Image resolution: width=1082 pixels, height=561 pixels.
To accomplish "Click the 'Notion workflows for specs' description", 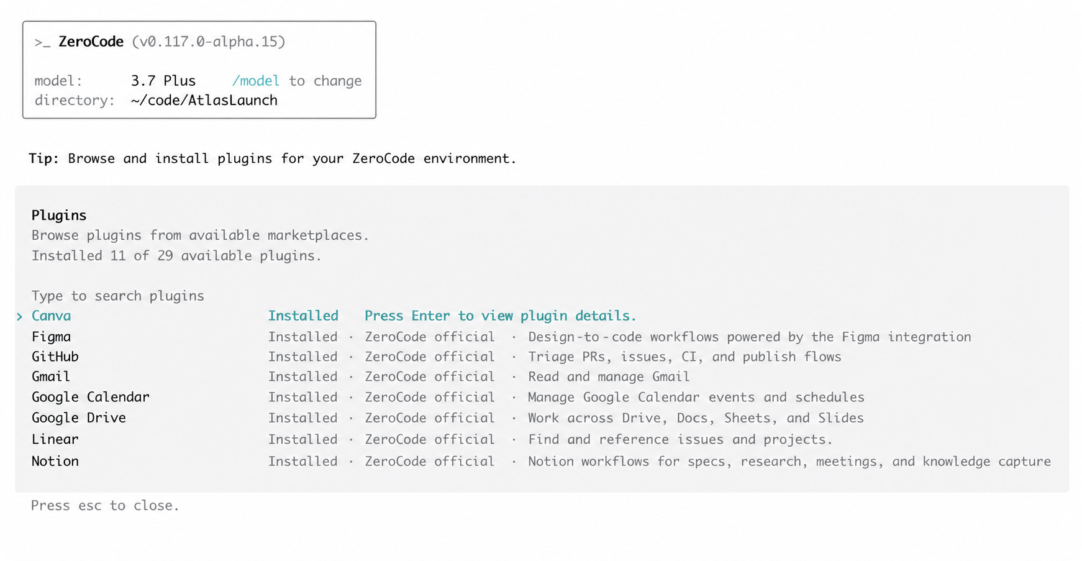I will (789, 461).
